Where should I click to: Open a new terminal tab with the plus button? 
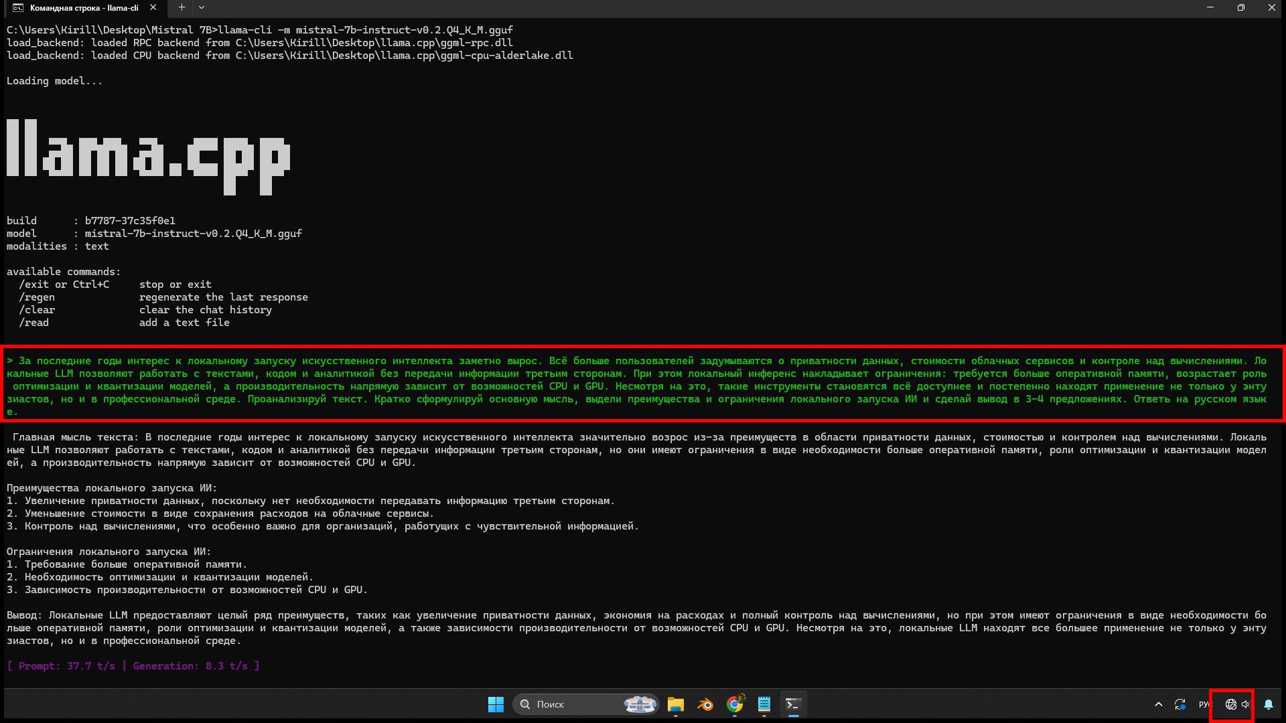(x=182, y=7)
